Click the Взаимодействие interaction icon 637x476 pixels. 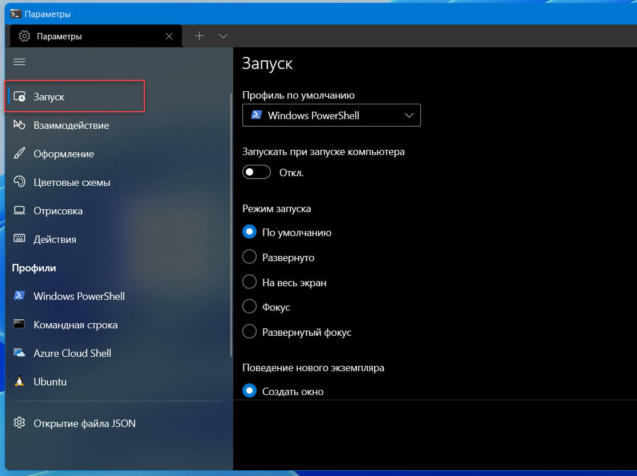pos(19,125)
